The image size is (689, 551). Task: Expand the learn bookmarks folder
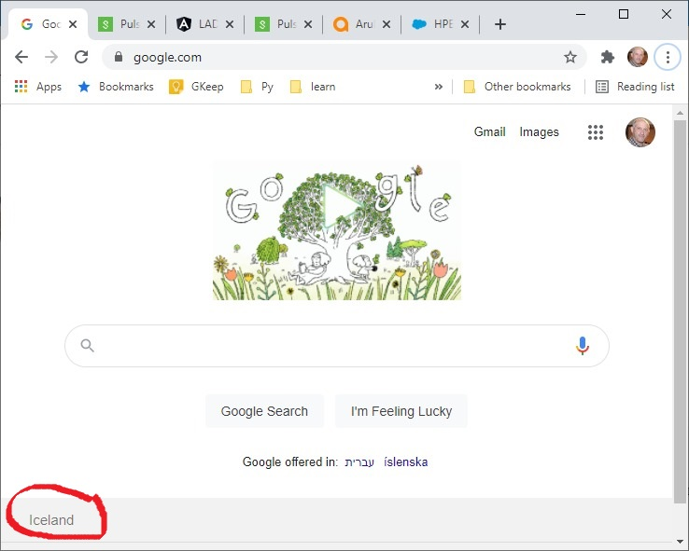pyautogui.click(x=313, y=87)
